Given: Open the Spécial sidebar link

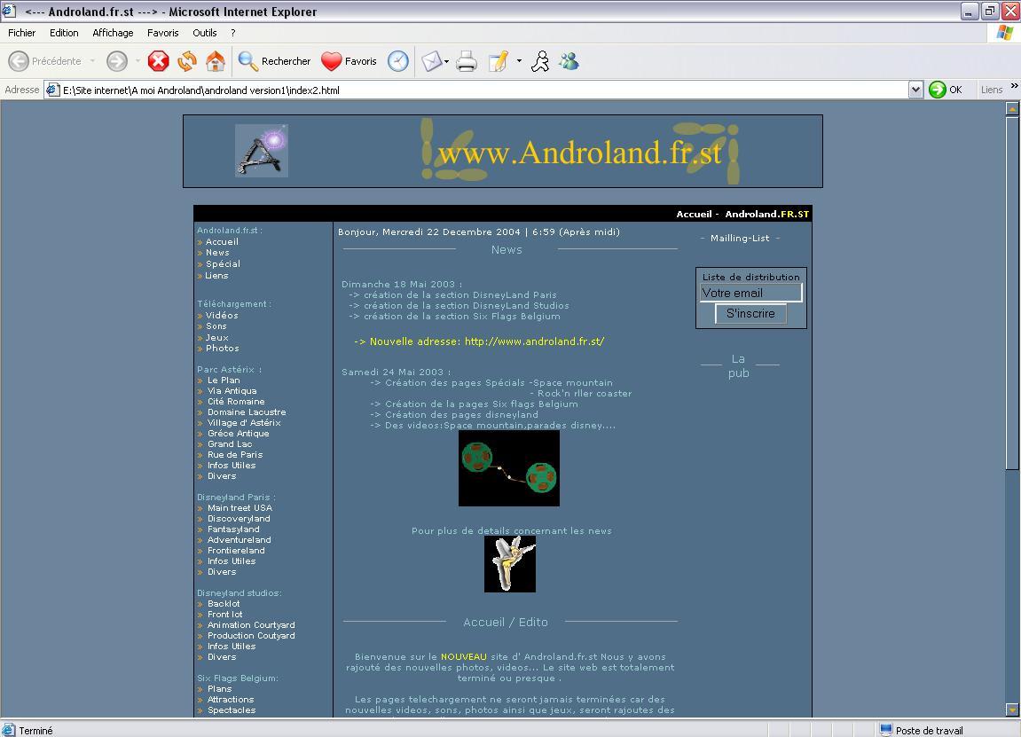Looking at the screenshot, I should 223,263.
